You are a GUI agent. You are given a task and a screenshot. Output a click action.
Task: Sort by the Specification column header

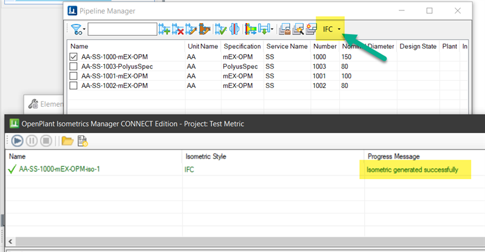pos(242,46)
